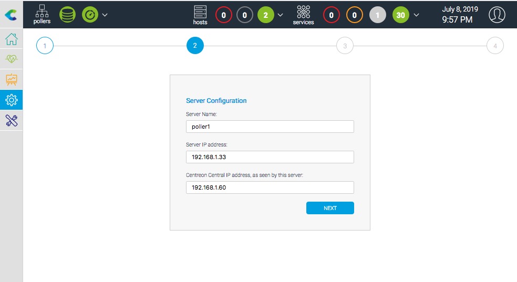Expand the pollers status dropdown arrow
Viewport: 517px width, 282px height.
[105, 15]
